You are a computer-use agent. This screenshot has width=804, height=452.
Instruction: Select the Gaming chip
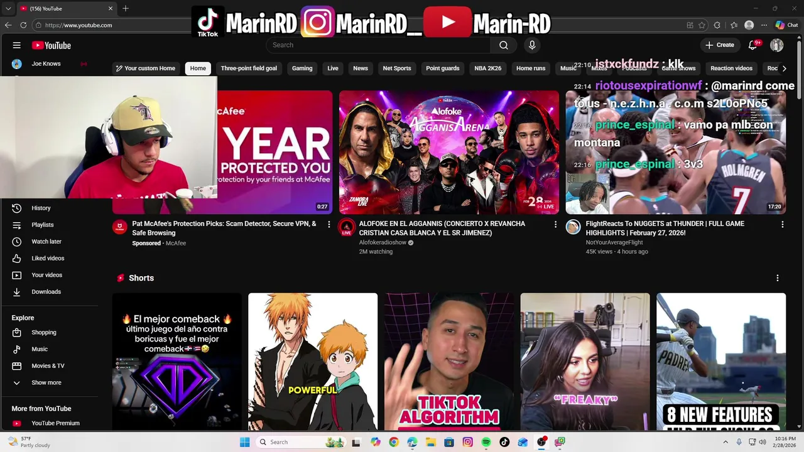pos(302,68)
